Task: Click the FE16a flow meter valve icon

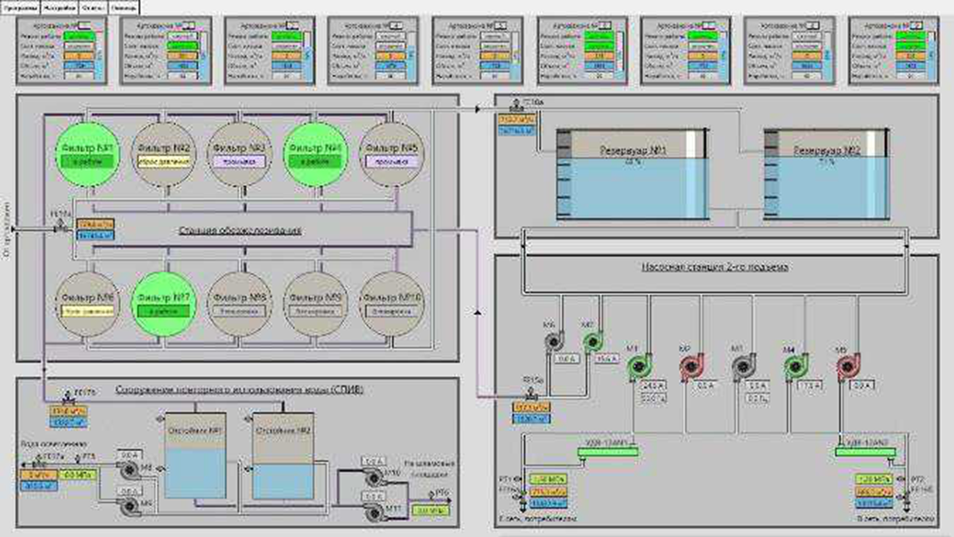Action: click(x=516, y=107)
